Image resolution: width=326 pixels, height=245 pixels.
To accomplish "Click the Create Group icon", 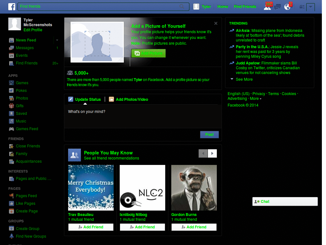I will (x=11, y=228).
